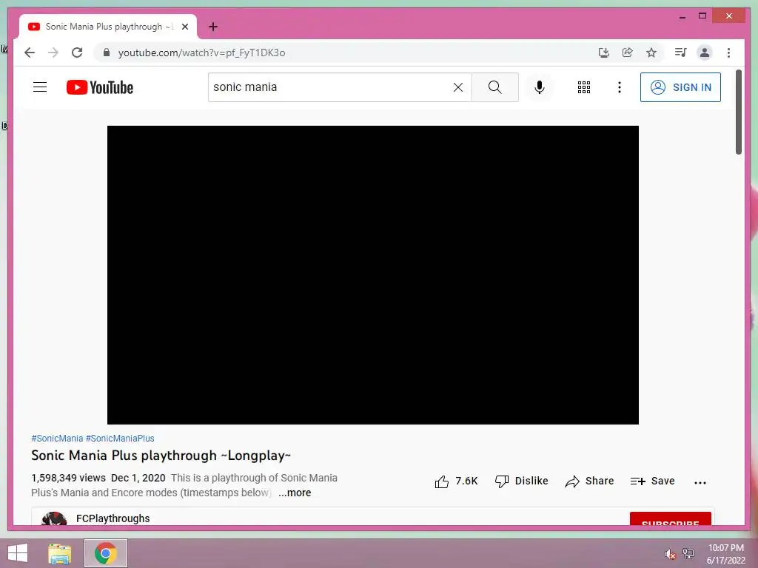Share the video via the Share button
The height and width of the screenshot is (568, 758).
click(590, 481)
